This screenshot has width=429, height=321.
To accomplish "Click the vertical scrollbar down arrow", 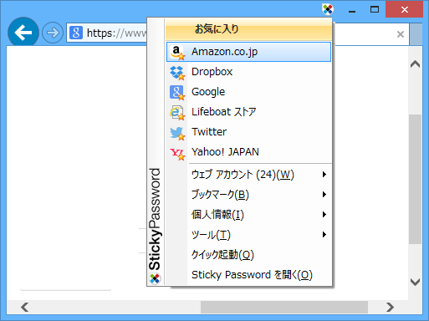I will point(415,282).
